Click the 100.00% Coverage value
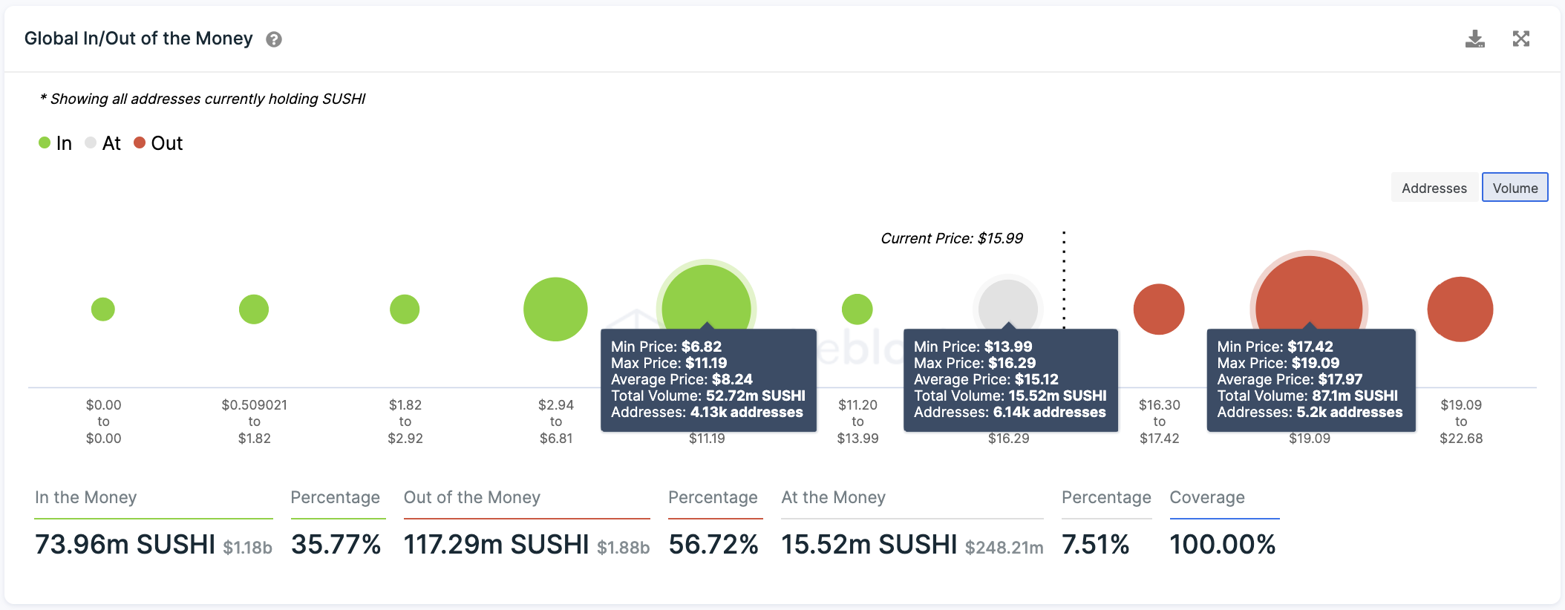Screen dimensions: 1565x610 (x=1223, y=545)
